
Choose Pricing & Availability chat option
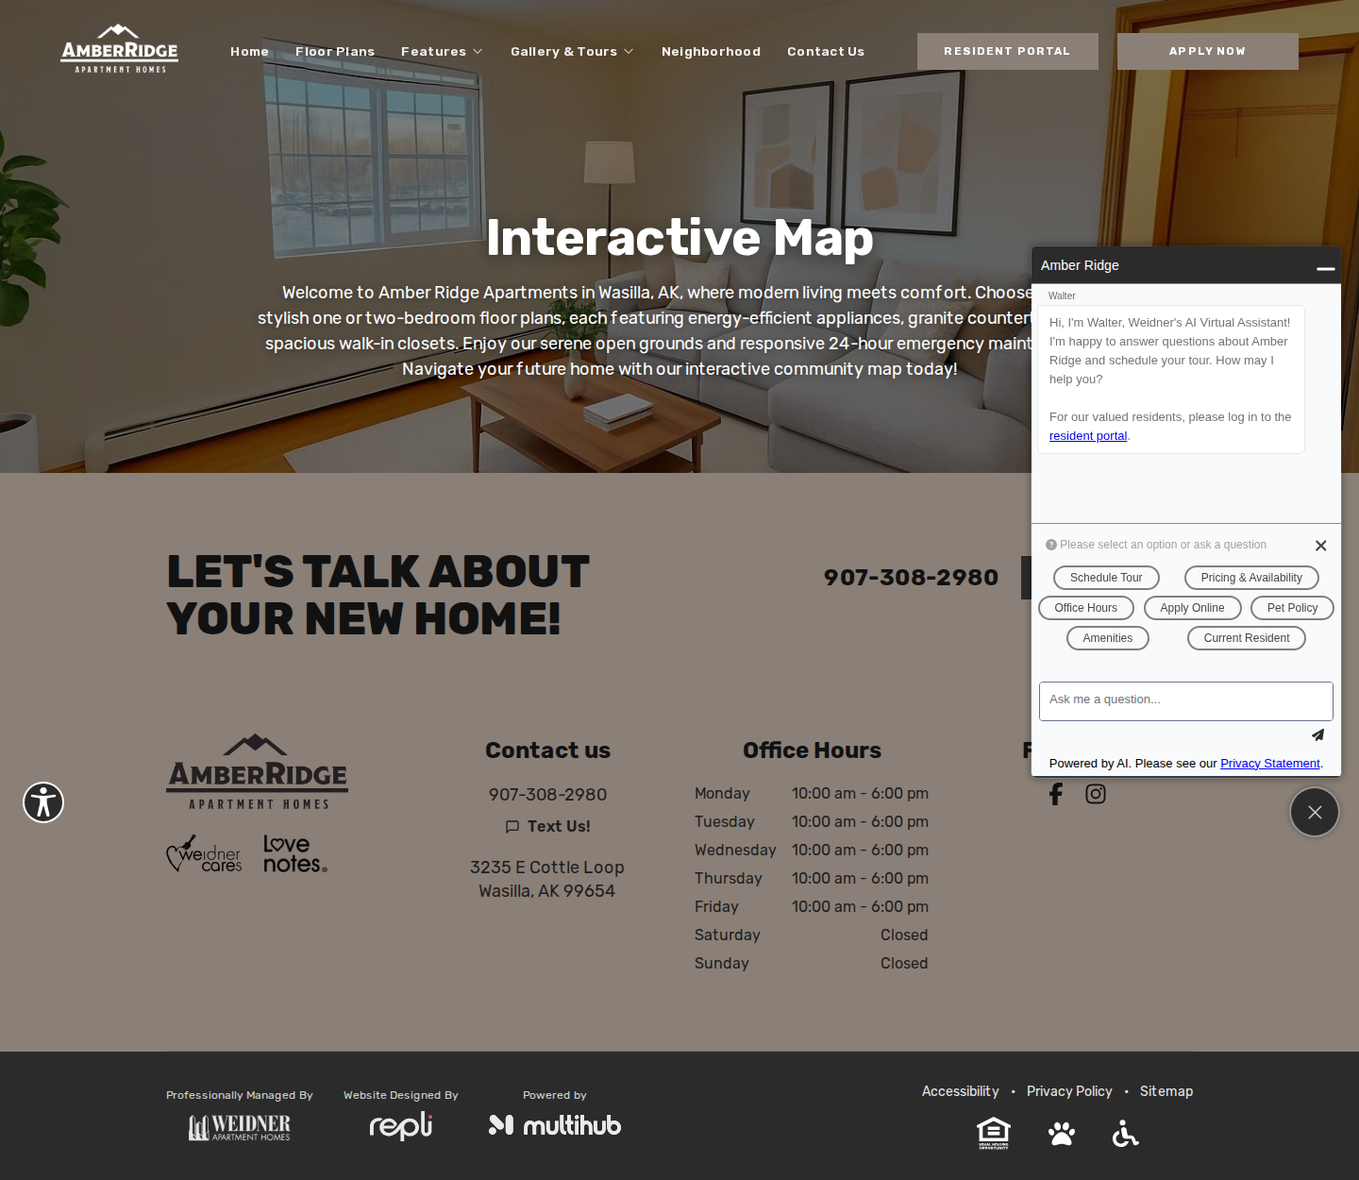[1251, 578]
